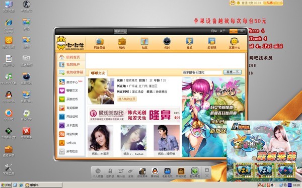The height and width of the screenshot is (188, 302).
Task: Open the 改密码 change password icon
Action: tap(212, 43)
